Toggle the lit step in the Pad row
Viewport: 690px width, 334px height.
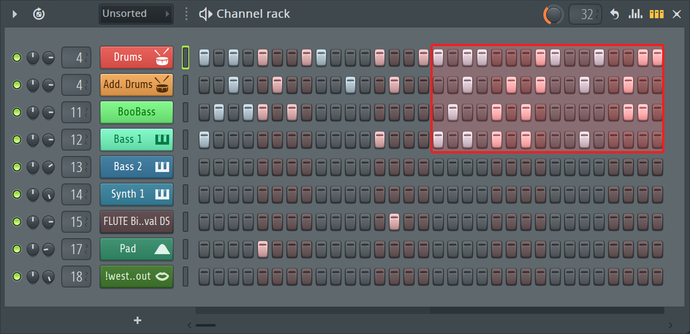[263, 249]
